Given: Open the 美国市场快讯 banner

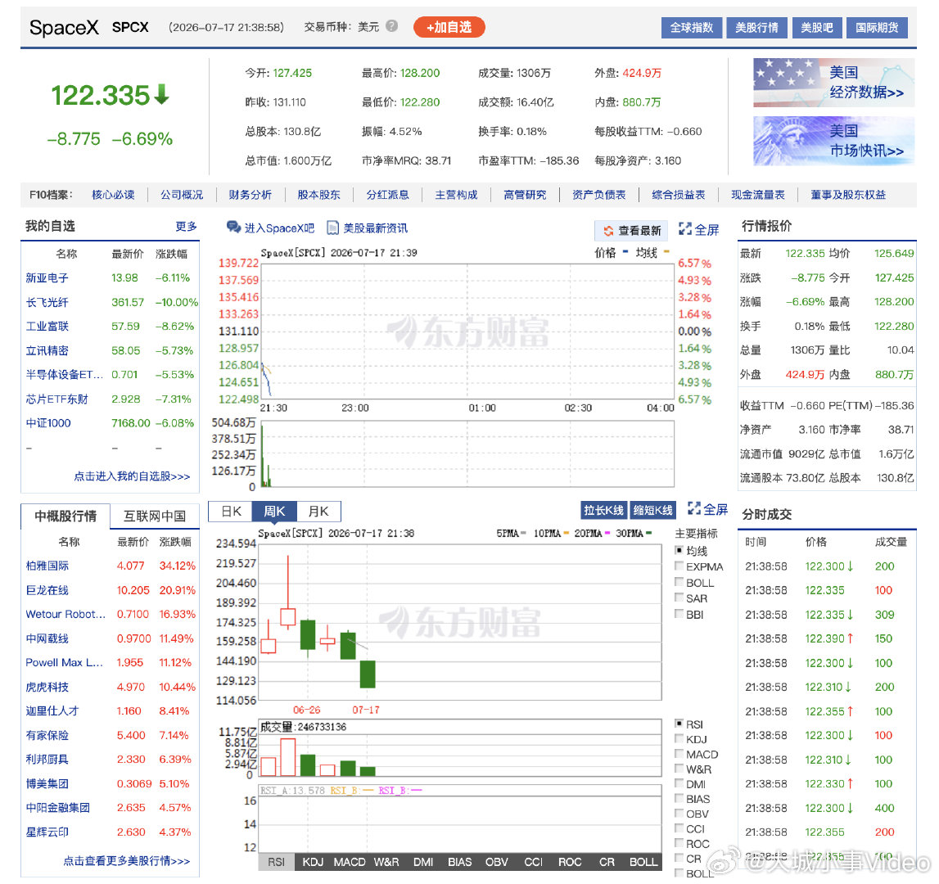Looking at the screenshot, I should point(833,141).
